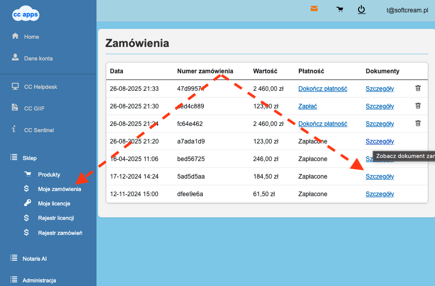This screenshot has width=435, height=286.
Task: Click Zapłać link for the 123,00 zł order
Action: (x=308, y=106)
